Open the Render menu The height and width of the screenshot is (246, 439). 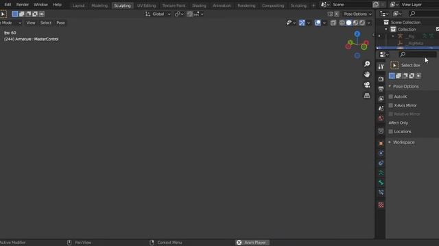(x=23, y=5)
